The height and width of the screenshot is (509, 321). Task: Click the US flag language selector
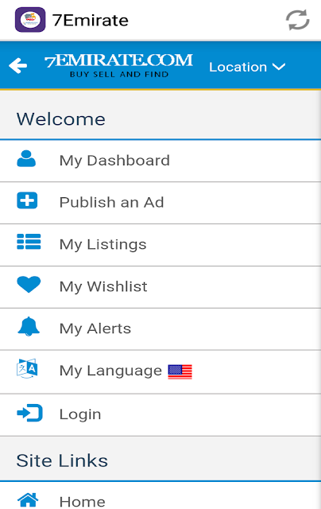[180, 371]
